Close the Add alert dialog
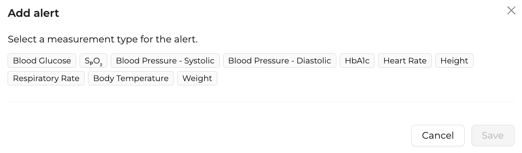Image resolution: width=522 pixels, height=153 pixels. click(511, 11)
